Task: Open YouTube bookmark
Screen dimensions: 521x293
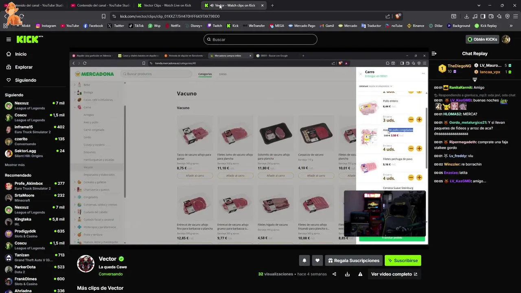Action: click(x=70, y=26)
